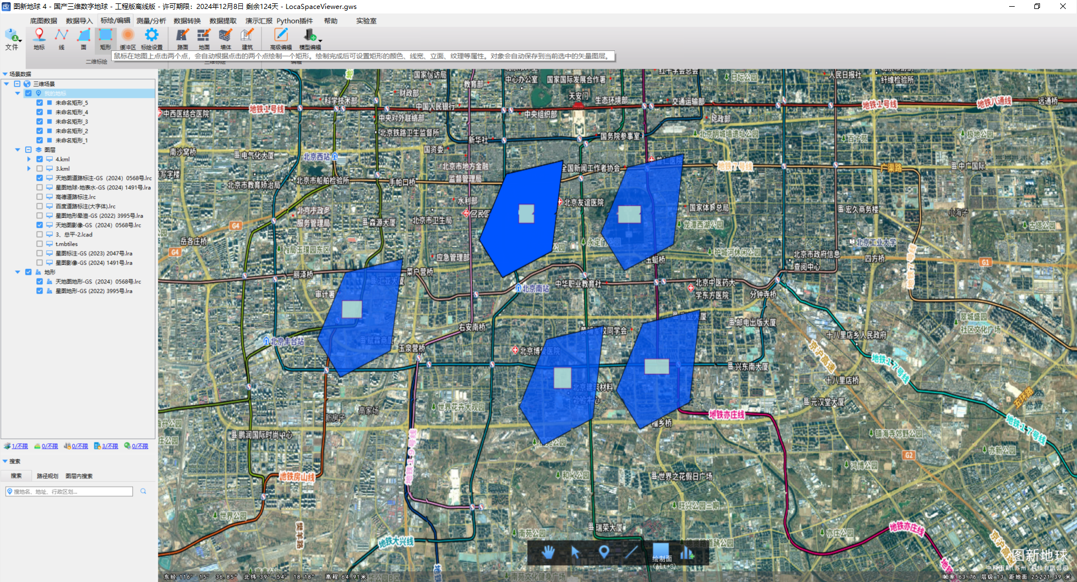1077x582 pixels.
Task: Uncheck 未命名矩形_1 visibility checkbox
Action: 39,140
